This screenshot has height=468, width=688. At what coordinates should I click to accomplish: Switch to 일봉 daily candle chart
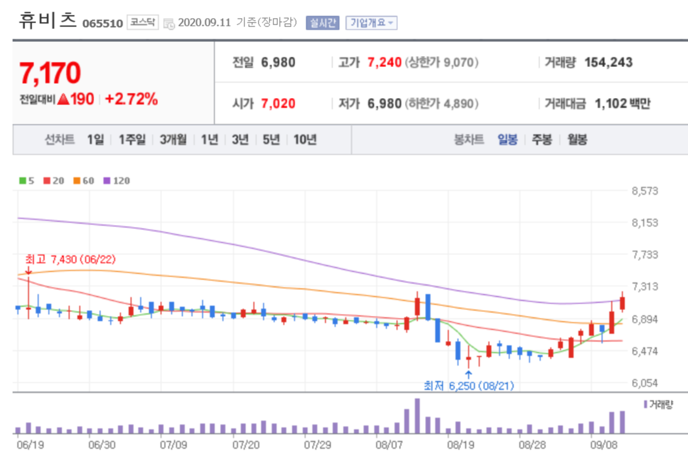(x=507, y=139)
